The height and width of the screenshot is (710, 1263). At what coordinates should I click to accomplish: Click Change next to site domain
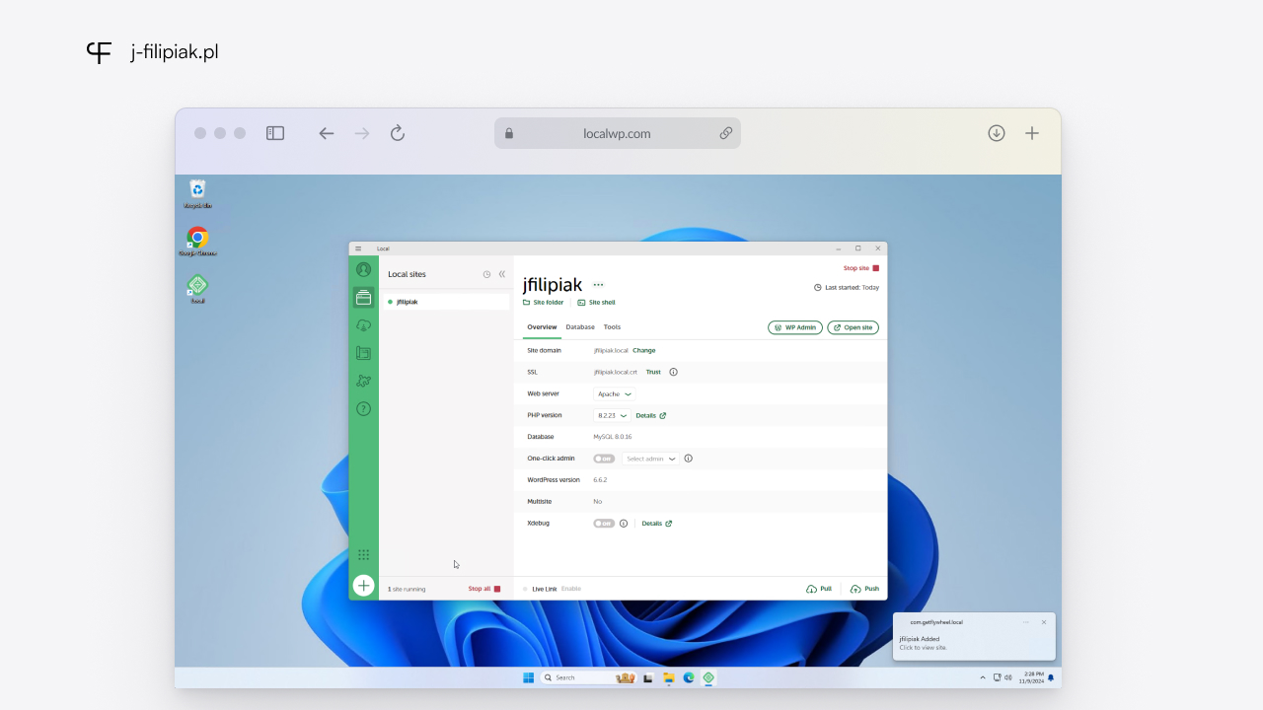coord(643,350)
